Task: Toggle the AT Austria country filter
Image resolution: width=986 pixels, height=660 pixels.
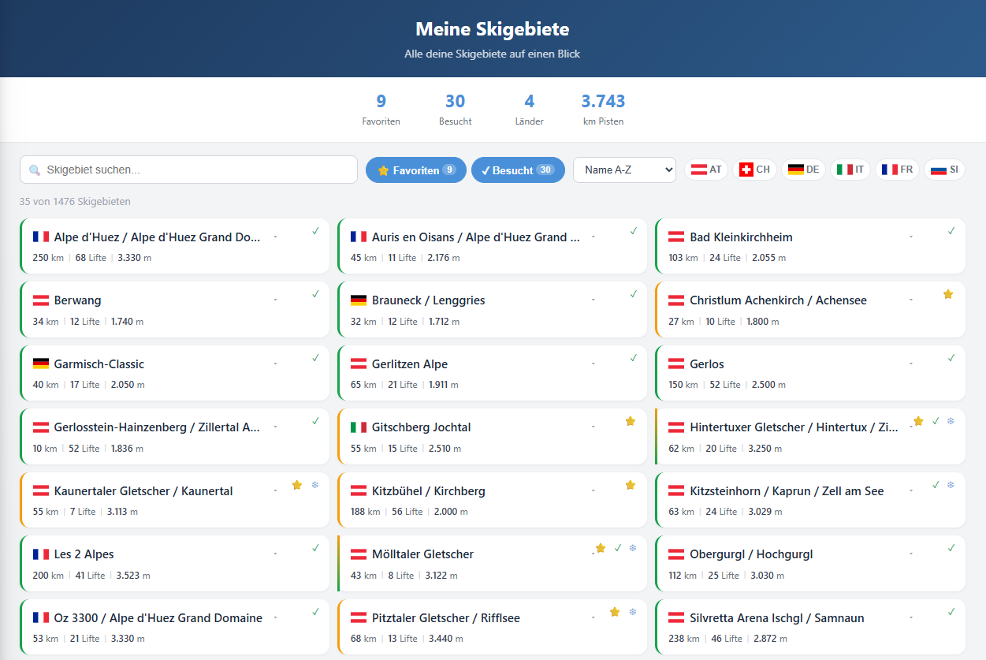Action: (706, 170)
